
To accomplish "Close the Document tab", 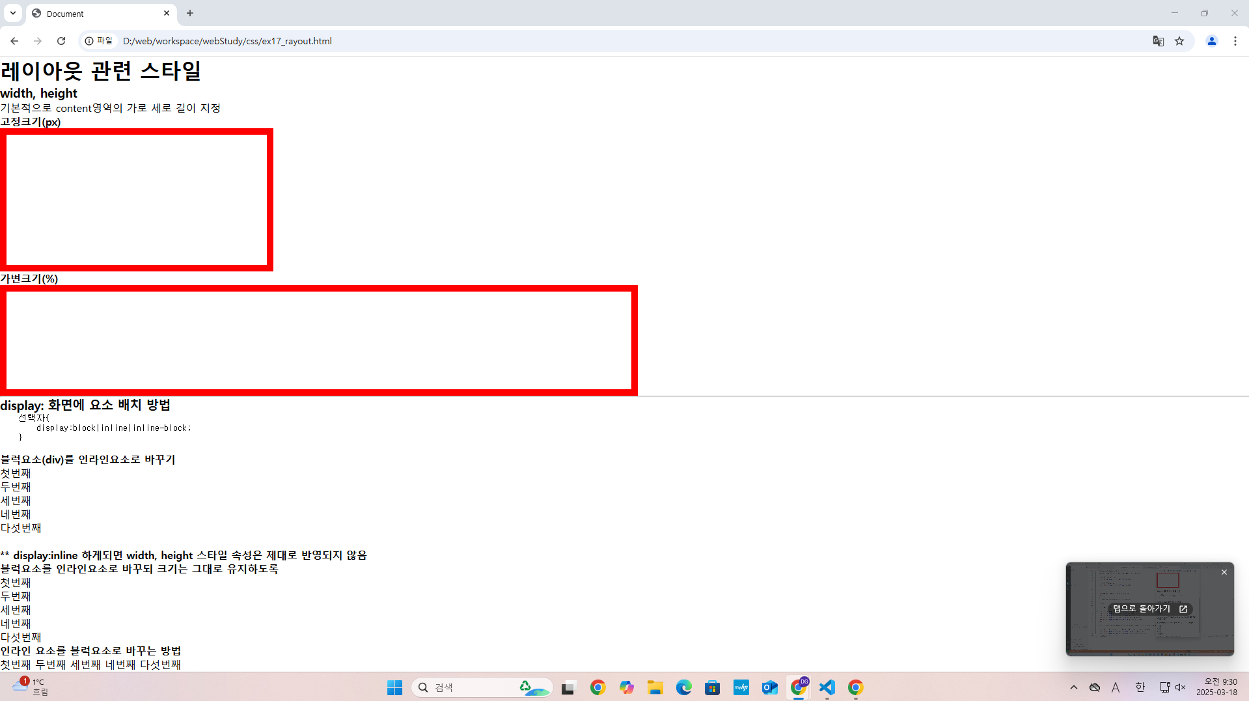I will tap(167, 13).
